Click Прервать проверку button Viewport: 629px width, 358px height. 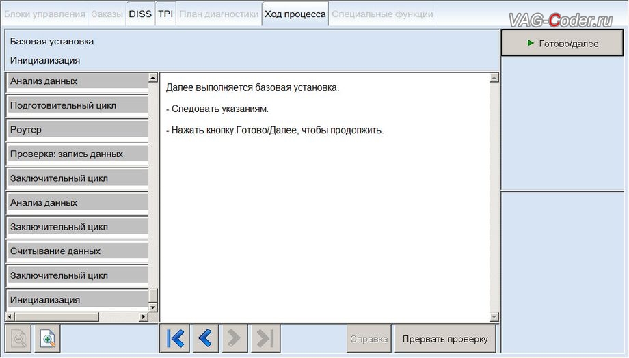pyautogui.click(x=445, y=339)
